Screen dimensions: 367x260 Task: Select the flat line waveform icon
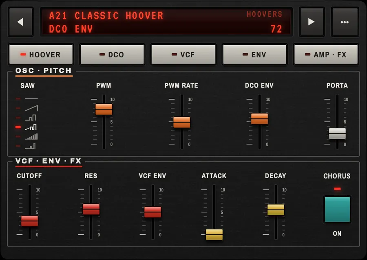pos(31,99)
